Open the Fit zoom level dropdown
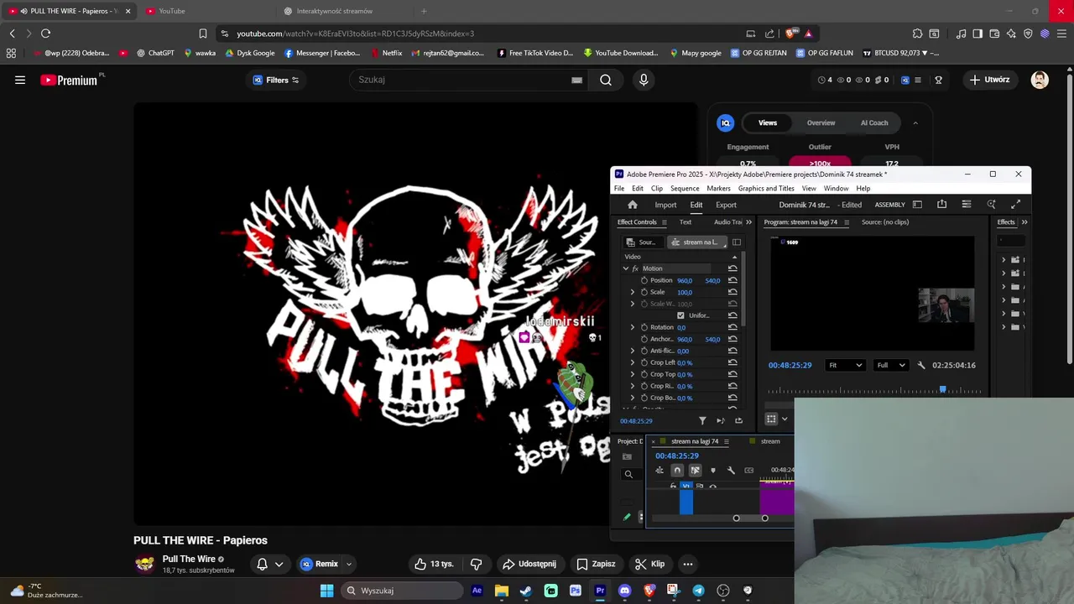 pyautogui.click(x=846, y=365)
